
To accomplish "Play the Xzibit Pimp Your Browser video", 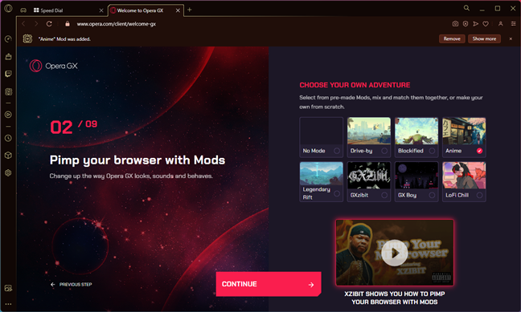I will [395, 253].
